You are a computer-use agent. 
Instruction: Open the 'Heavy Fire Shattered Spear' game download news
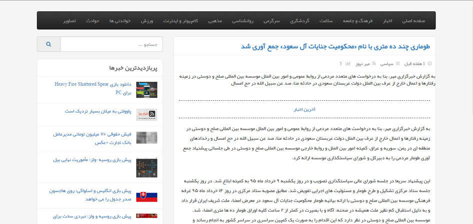[x=93, y=88]
